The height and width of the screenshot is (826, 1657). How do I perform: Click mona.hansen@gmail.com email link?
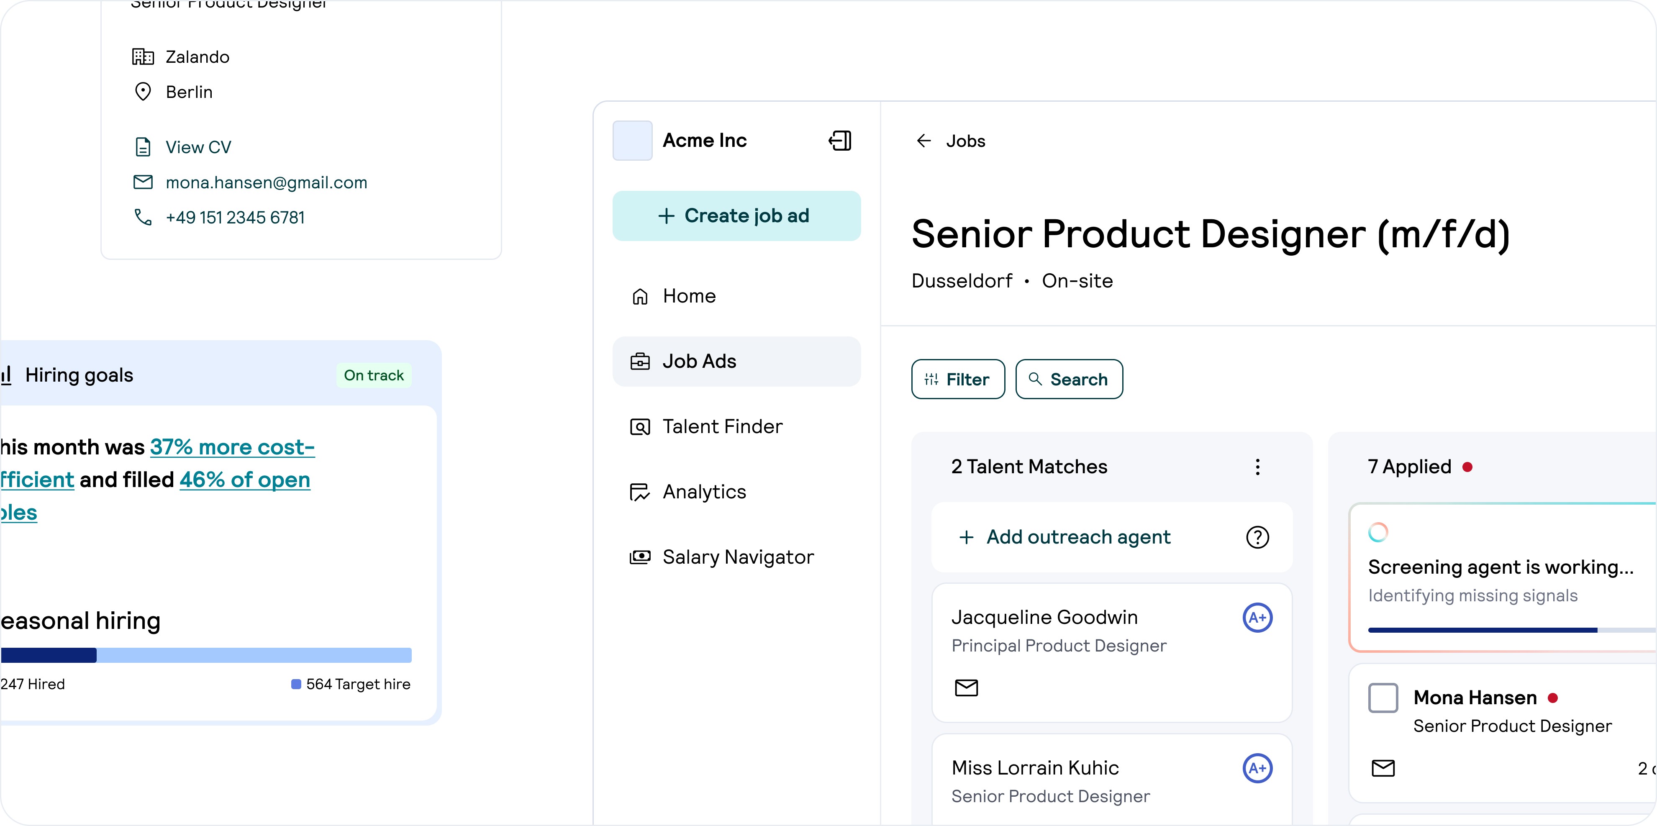coord(266,183)
